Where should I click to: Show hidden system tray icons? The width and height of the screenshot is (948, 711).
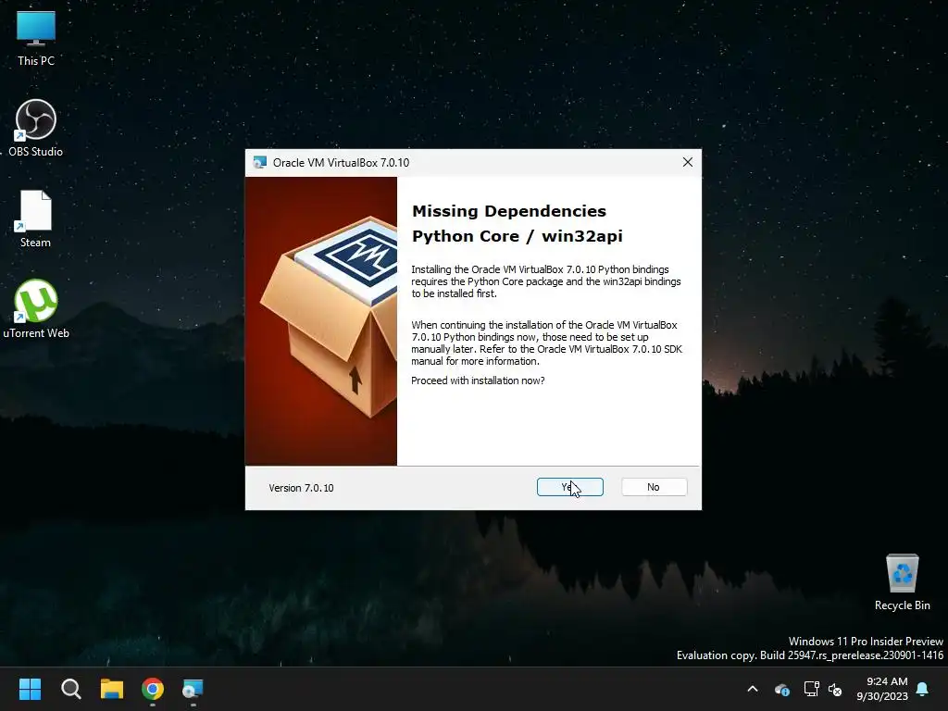[753, 689]
